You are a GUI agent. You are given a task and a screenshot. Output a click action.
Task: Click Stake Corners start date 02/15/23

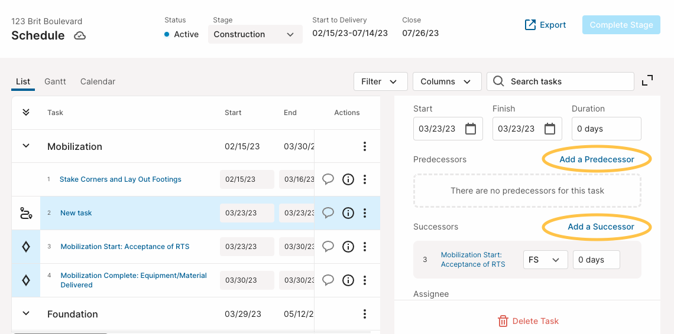click(247, 179)
